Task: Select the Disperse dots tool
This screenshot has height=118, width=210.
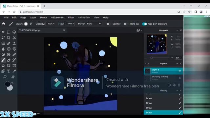Action: click(14, 49)
